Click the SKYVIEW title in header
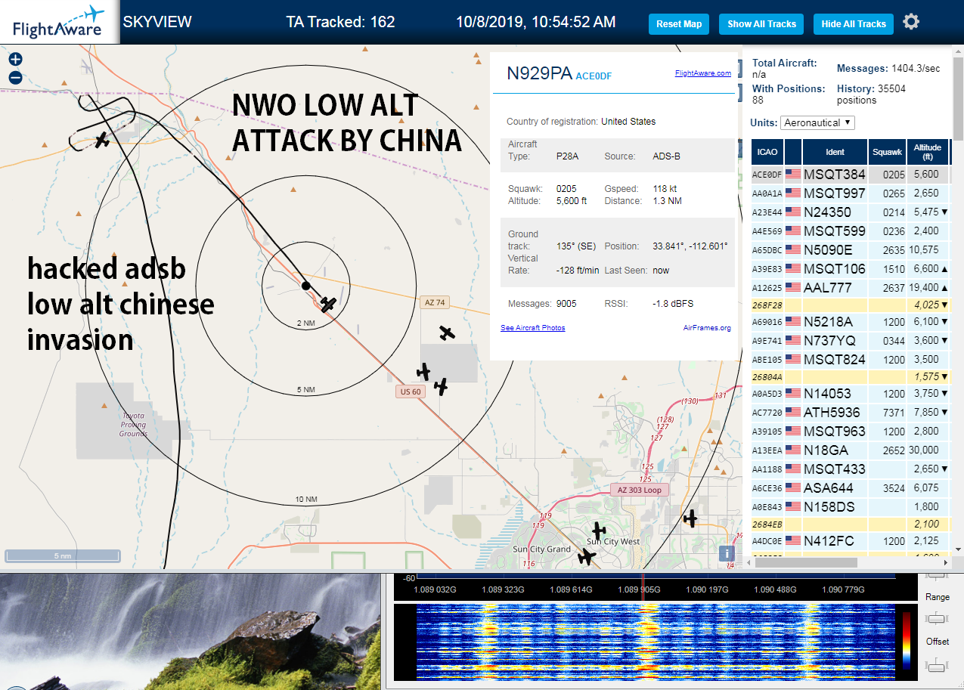 (157, 22)
